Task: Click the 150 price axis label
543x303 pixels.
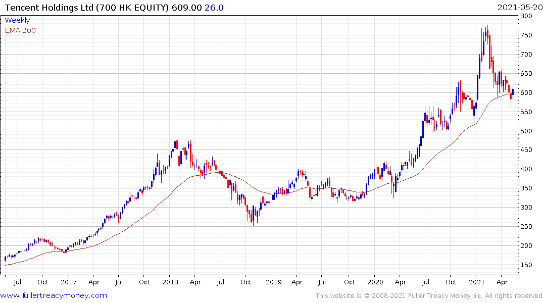Action: (x=526, y=265)
